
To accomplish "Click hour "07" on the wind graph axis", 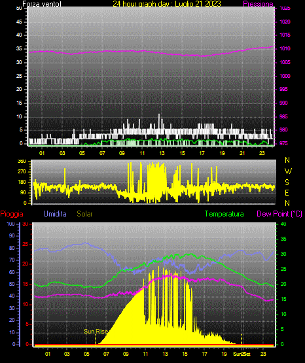I will [102, 153].
